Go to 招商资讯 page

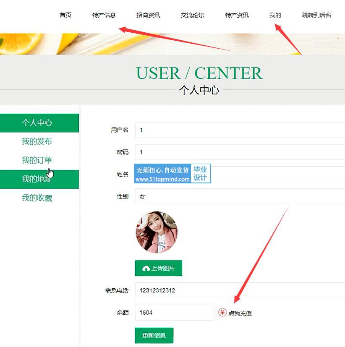[x=148, y=15]
